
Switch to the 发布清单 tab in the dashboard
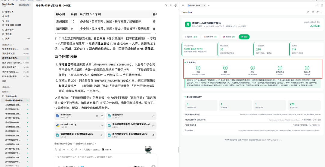click(x=210, y=37)
